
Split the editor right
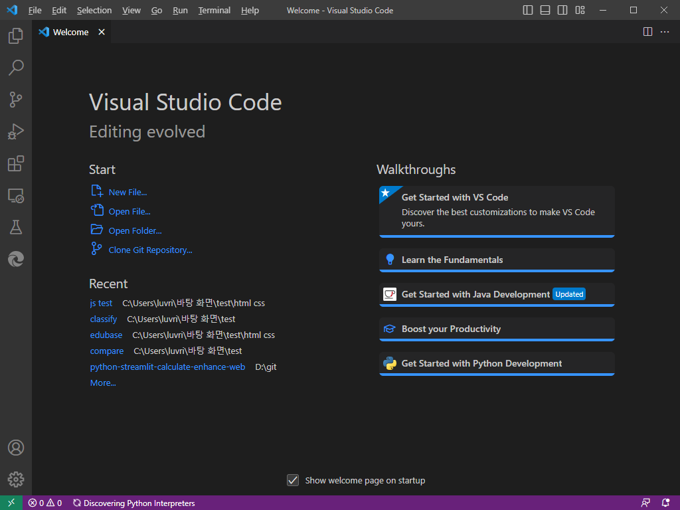647,32
